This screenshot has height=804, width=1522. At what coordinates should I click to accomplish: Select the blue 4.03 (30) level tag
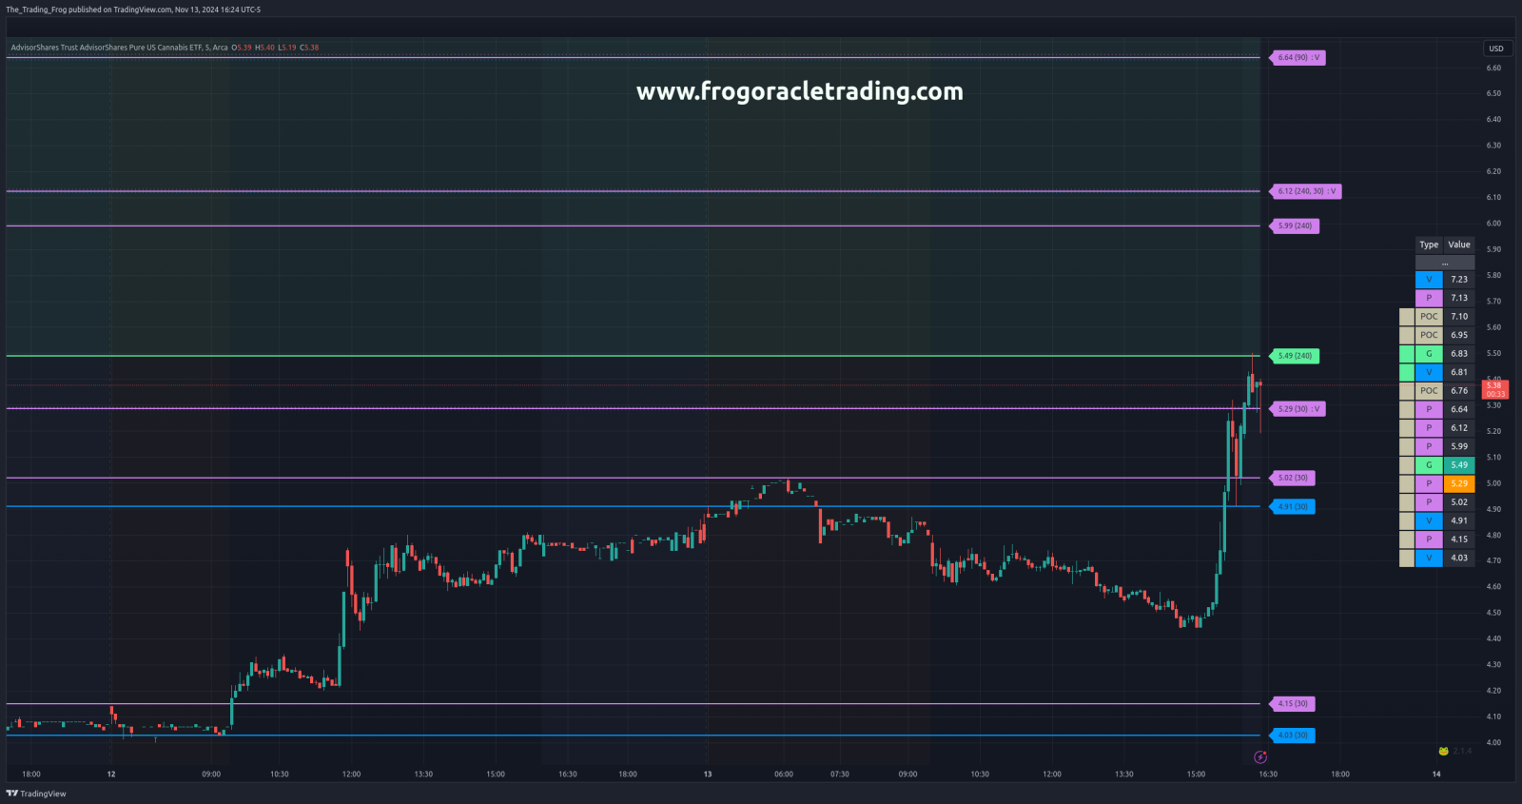pyautogui.click(x=1293, y=735)
